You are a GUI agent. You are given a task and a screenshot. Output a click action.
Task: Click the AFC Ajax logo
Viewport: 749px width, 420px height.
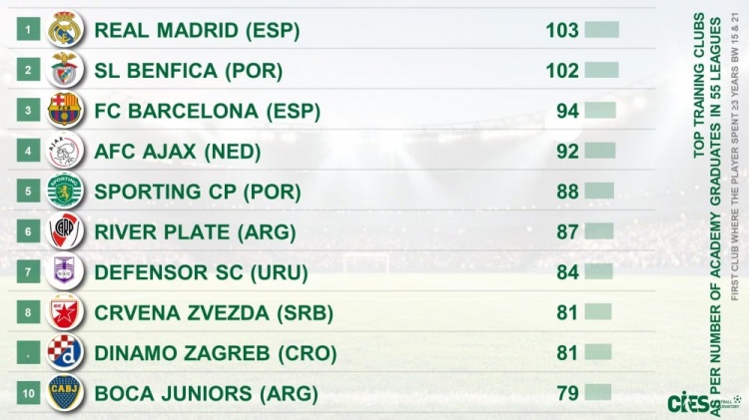pyautogui.click(x=65, y=152)
